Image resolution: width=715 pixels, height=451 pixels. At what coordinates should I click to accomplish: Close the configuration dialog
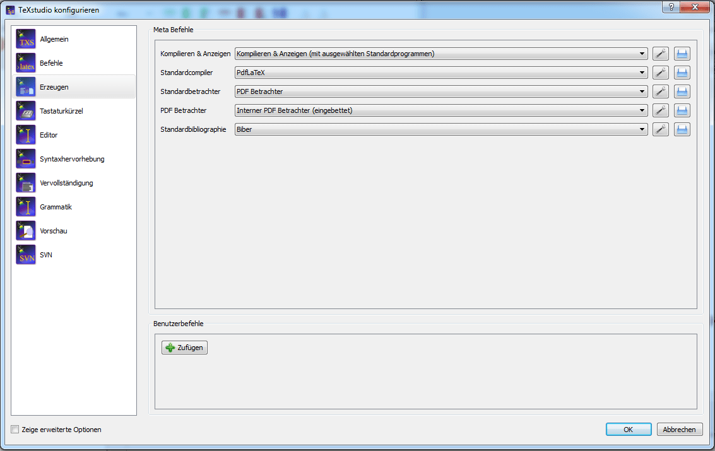pos(694,7)
